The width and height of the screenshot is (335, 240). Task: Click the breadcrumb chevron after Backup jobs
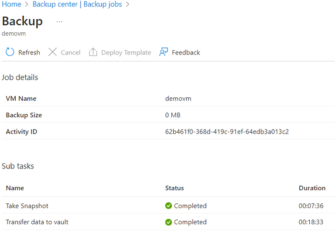click(128, 4)
